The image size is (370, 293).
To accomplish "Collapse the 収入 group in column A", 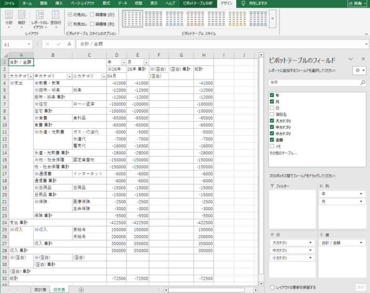I will tap(12, 229).
